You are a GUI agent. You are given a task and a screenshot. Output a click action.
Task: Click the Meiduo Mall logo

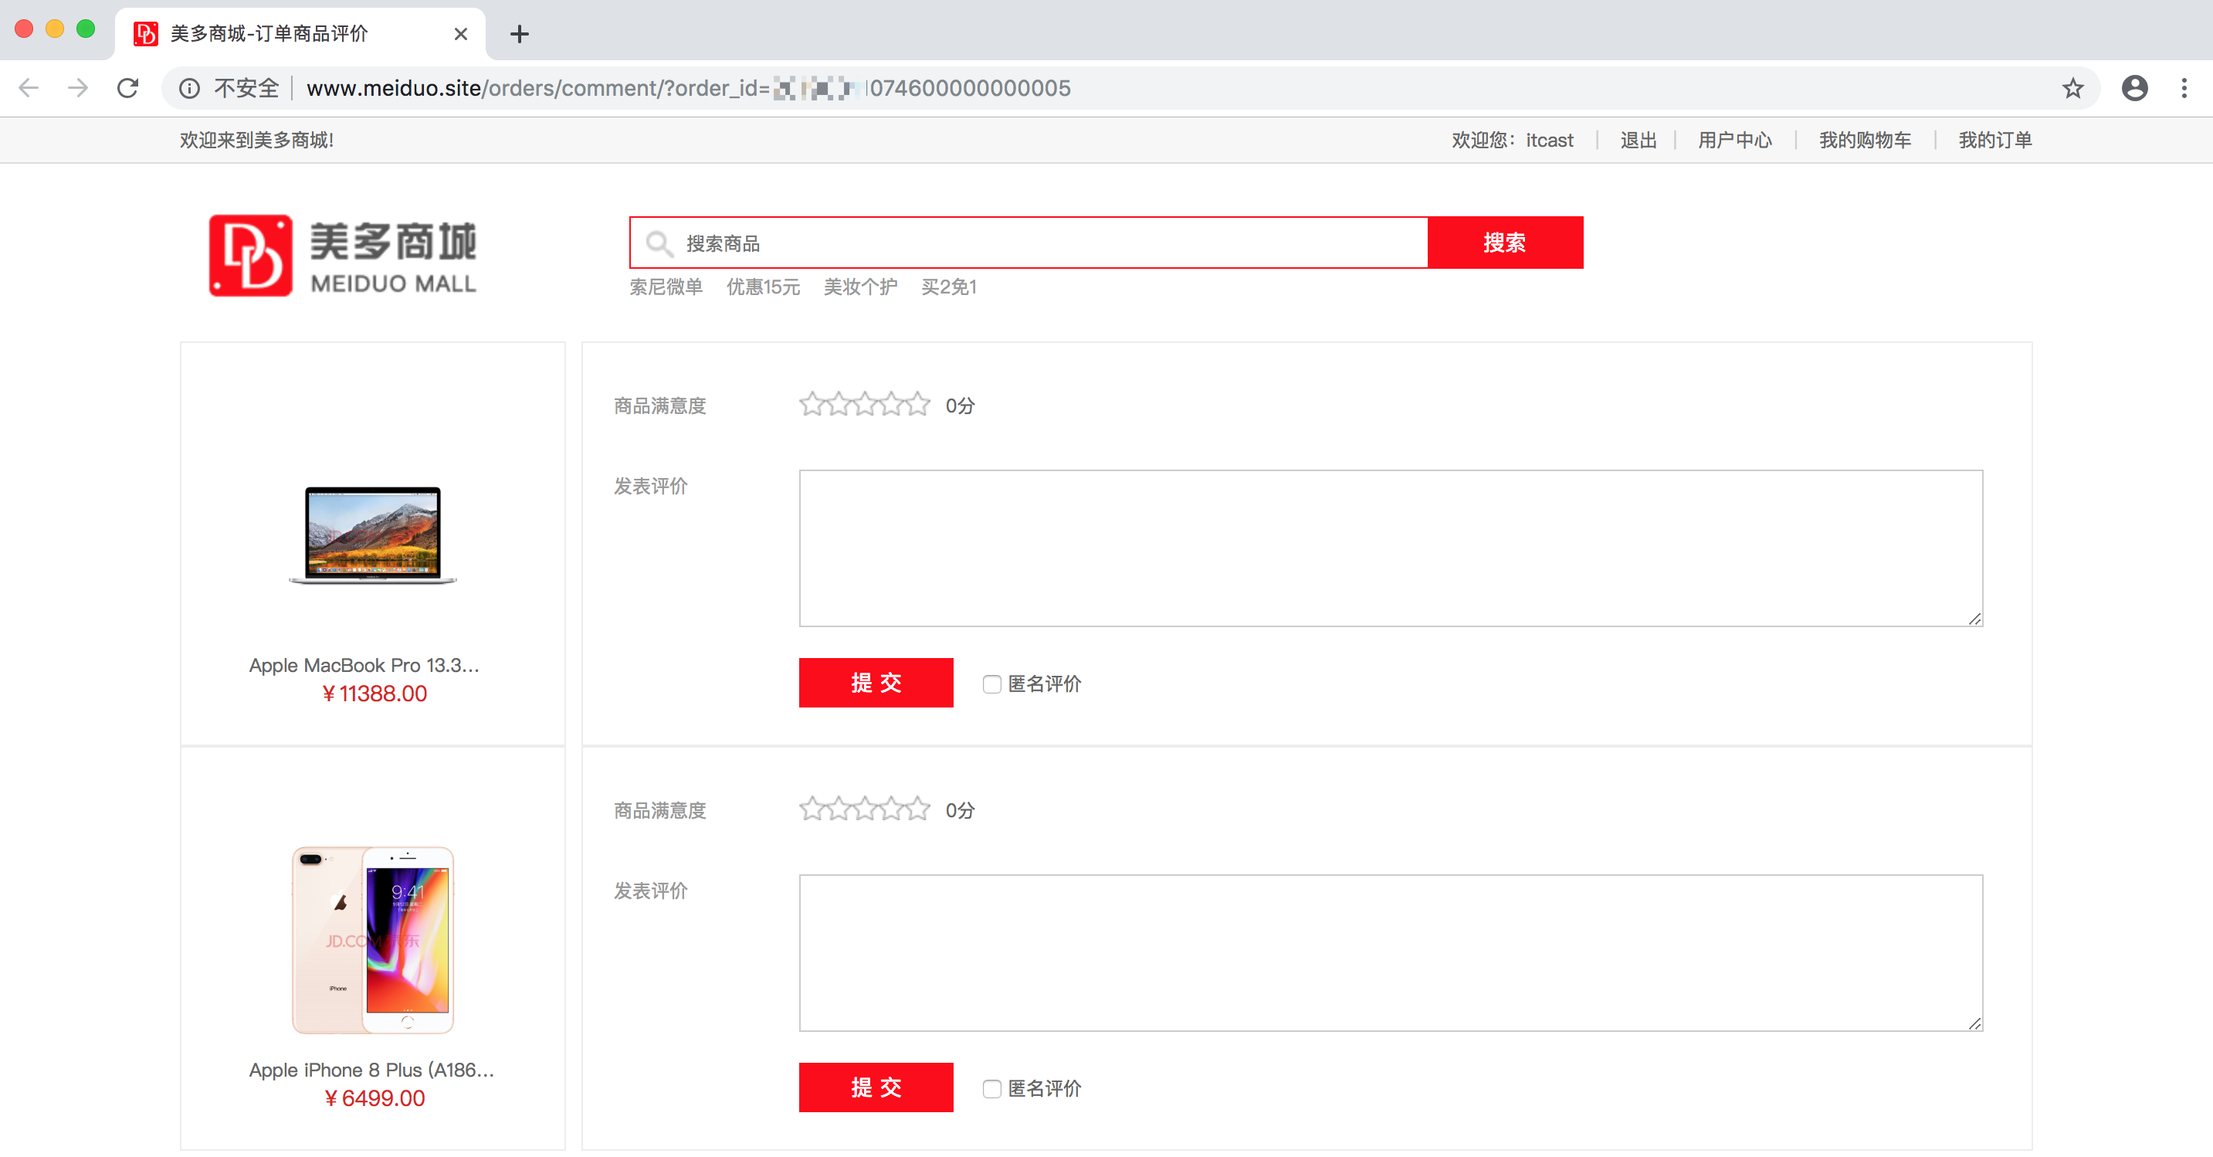[x=342, y=256]
